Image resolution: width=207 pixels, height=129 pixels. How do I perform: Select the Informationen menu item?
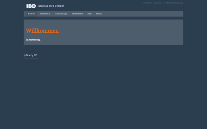click(x=77, y=14)
